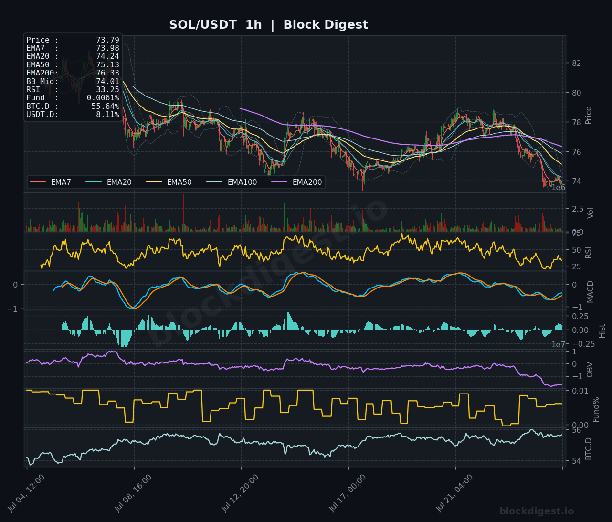
Task: Click the EMA200 legend entry
Action: click(297, 182)
